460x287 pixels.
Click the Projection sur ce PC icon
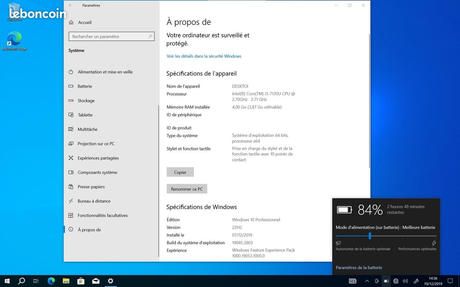click(71, 144)
